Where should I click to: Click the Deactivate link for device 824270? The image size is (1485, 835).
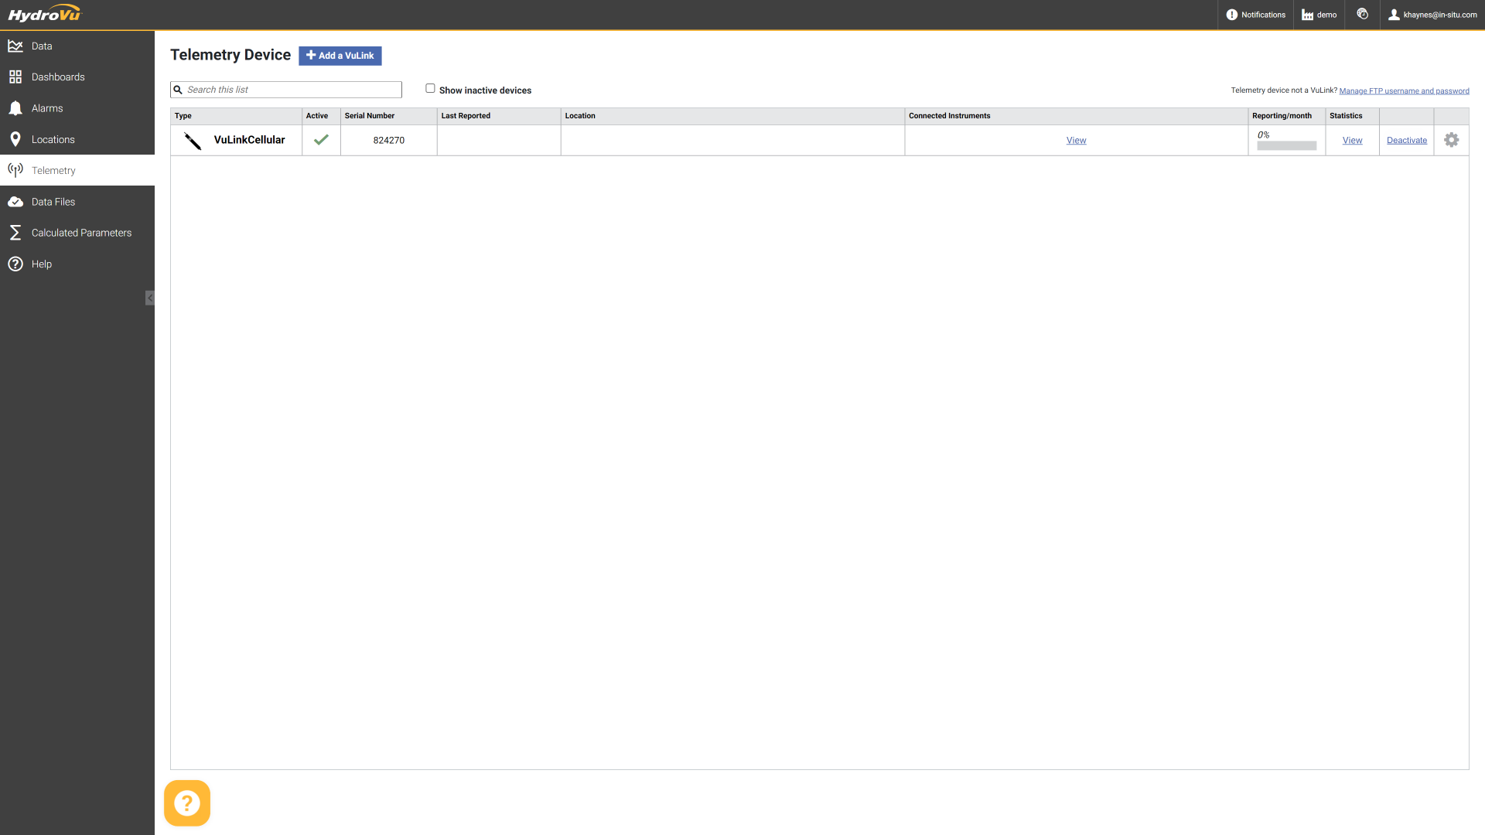pyautogui.click(x=1406, y=141)
